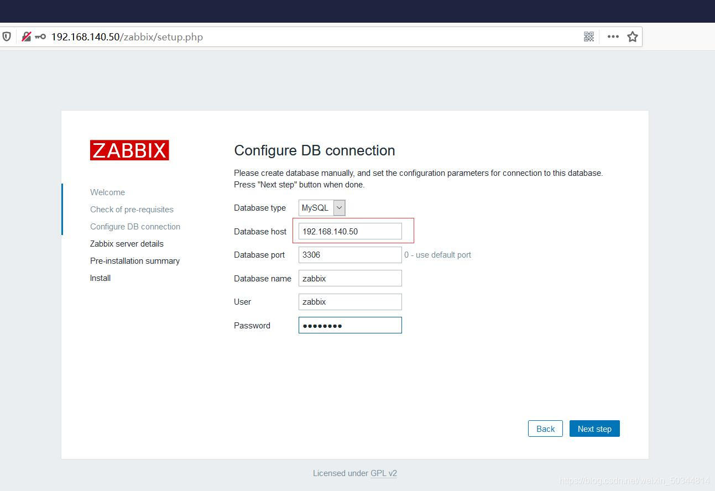The image size is (715, 491).
Task: Click the Database type label
Action: point(260,208)
